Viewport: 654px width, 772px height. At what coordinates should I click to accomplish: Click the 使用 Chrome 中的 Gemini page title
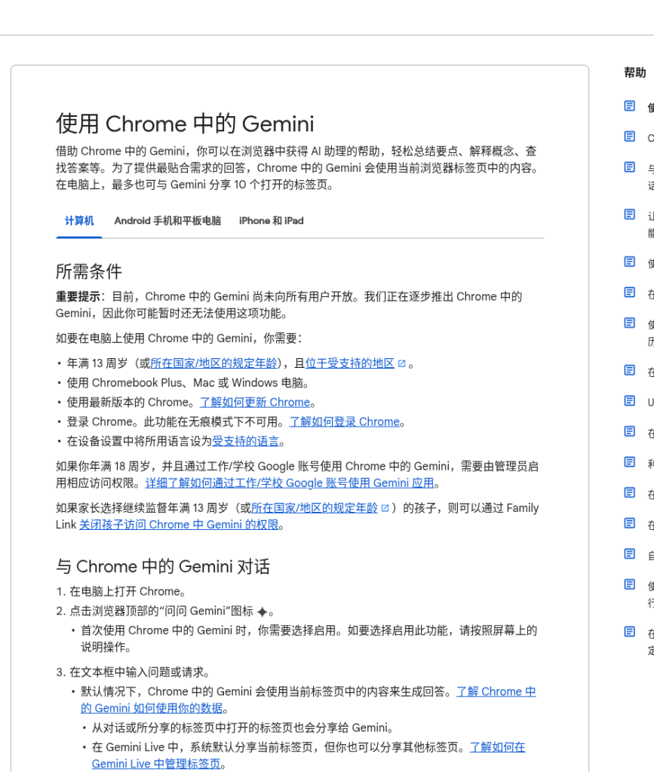[185, 124]
